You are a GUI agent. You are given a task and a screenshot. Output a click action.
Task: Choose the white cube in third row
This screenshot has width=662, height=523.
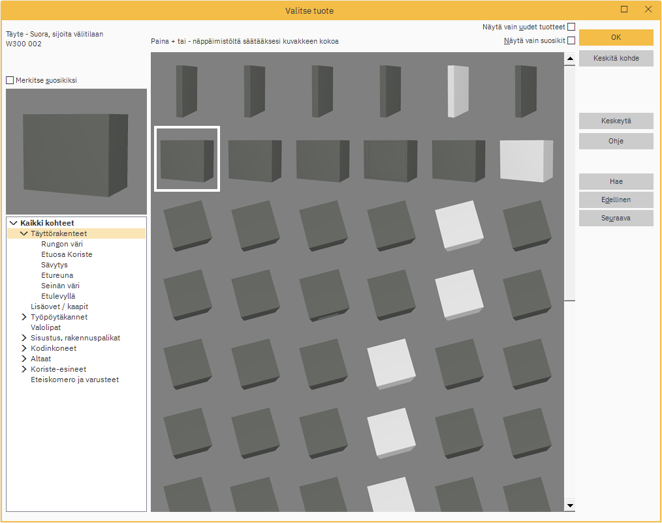tap(460, 225)
